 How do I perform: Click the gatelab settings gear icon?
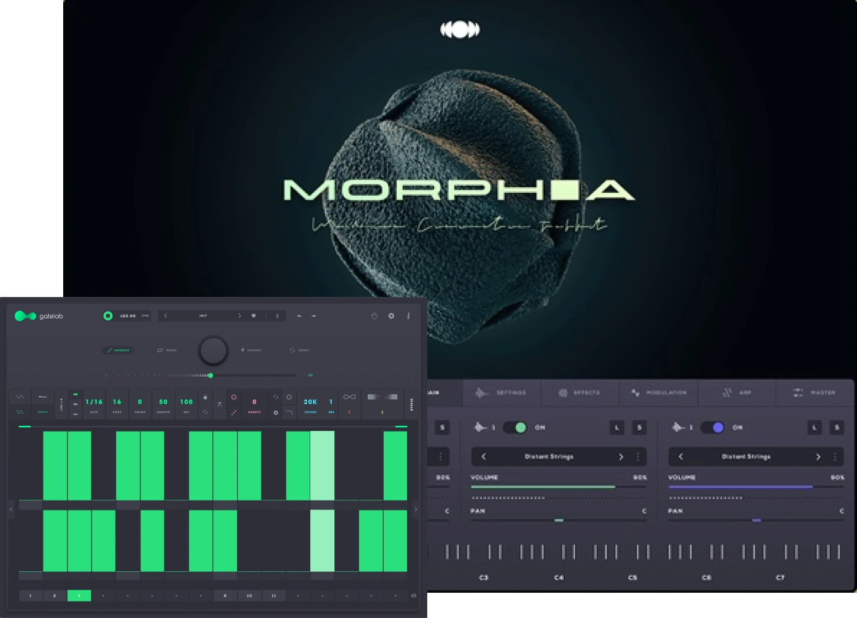[x=391, y=316]
